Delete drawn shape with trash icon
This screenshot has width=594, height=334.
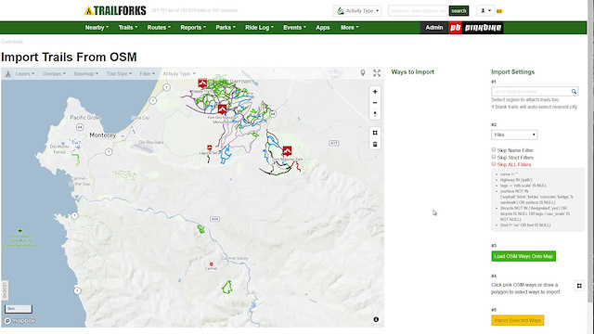click(x=375, y=144)
